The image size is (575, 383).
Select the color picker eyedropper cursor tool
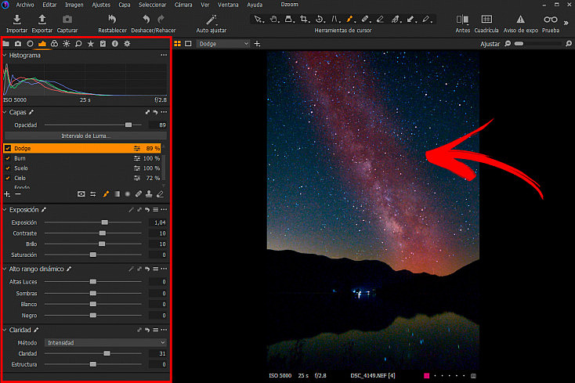click(426, 19)
